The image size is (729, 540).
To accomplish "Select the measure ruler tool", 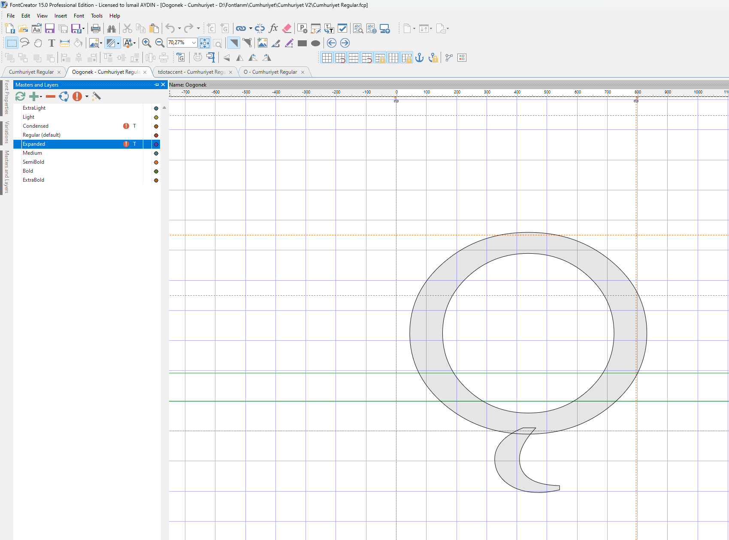I will coord(65,43).
